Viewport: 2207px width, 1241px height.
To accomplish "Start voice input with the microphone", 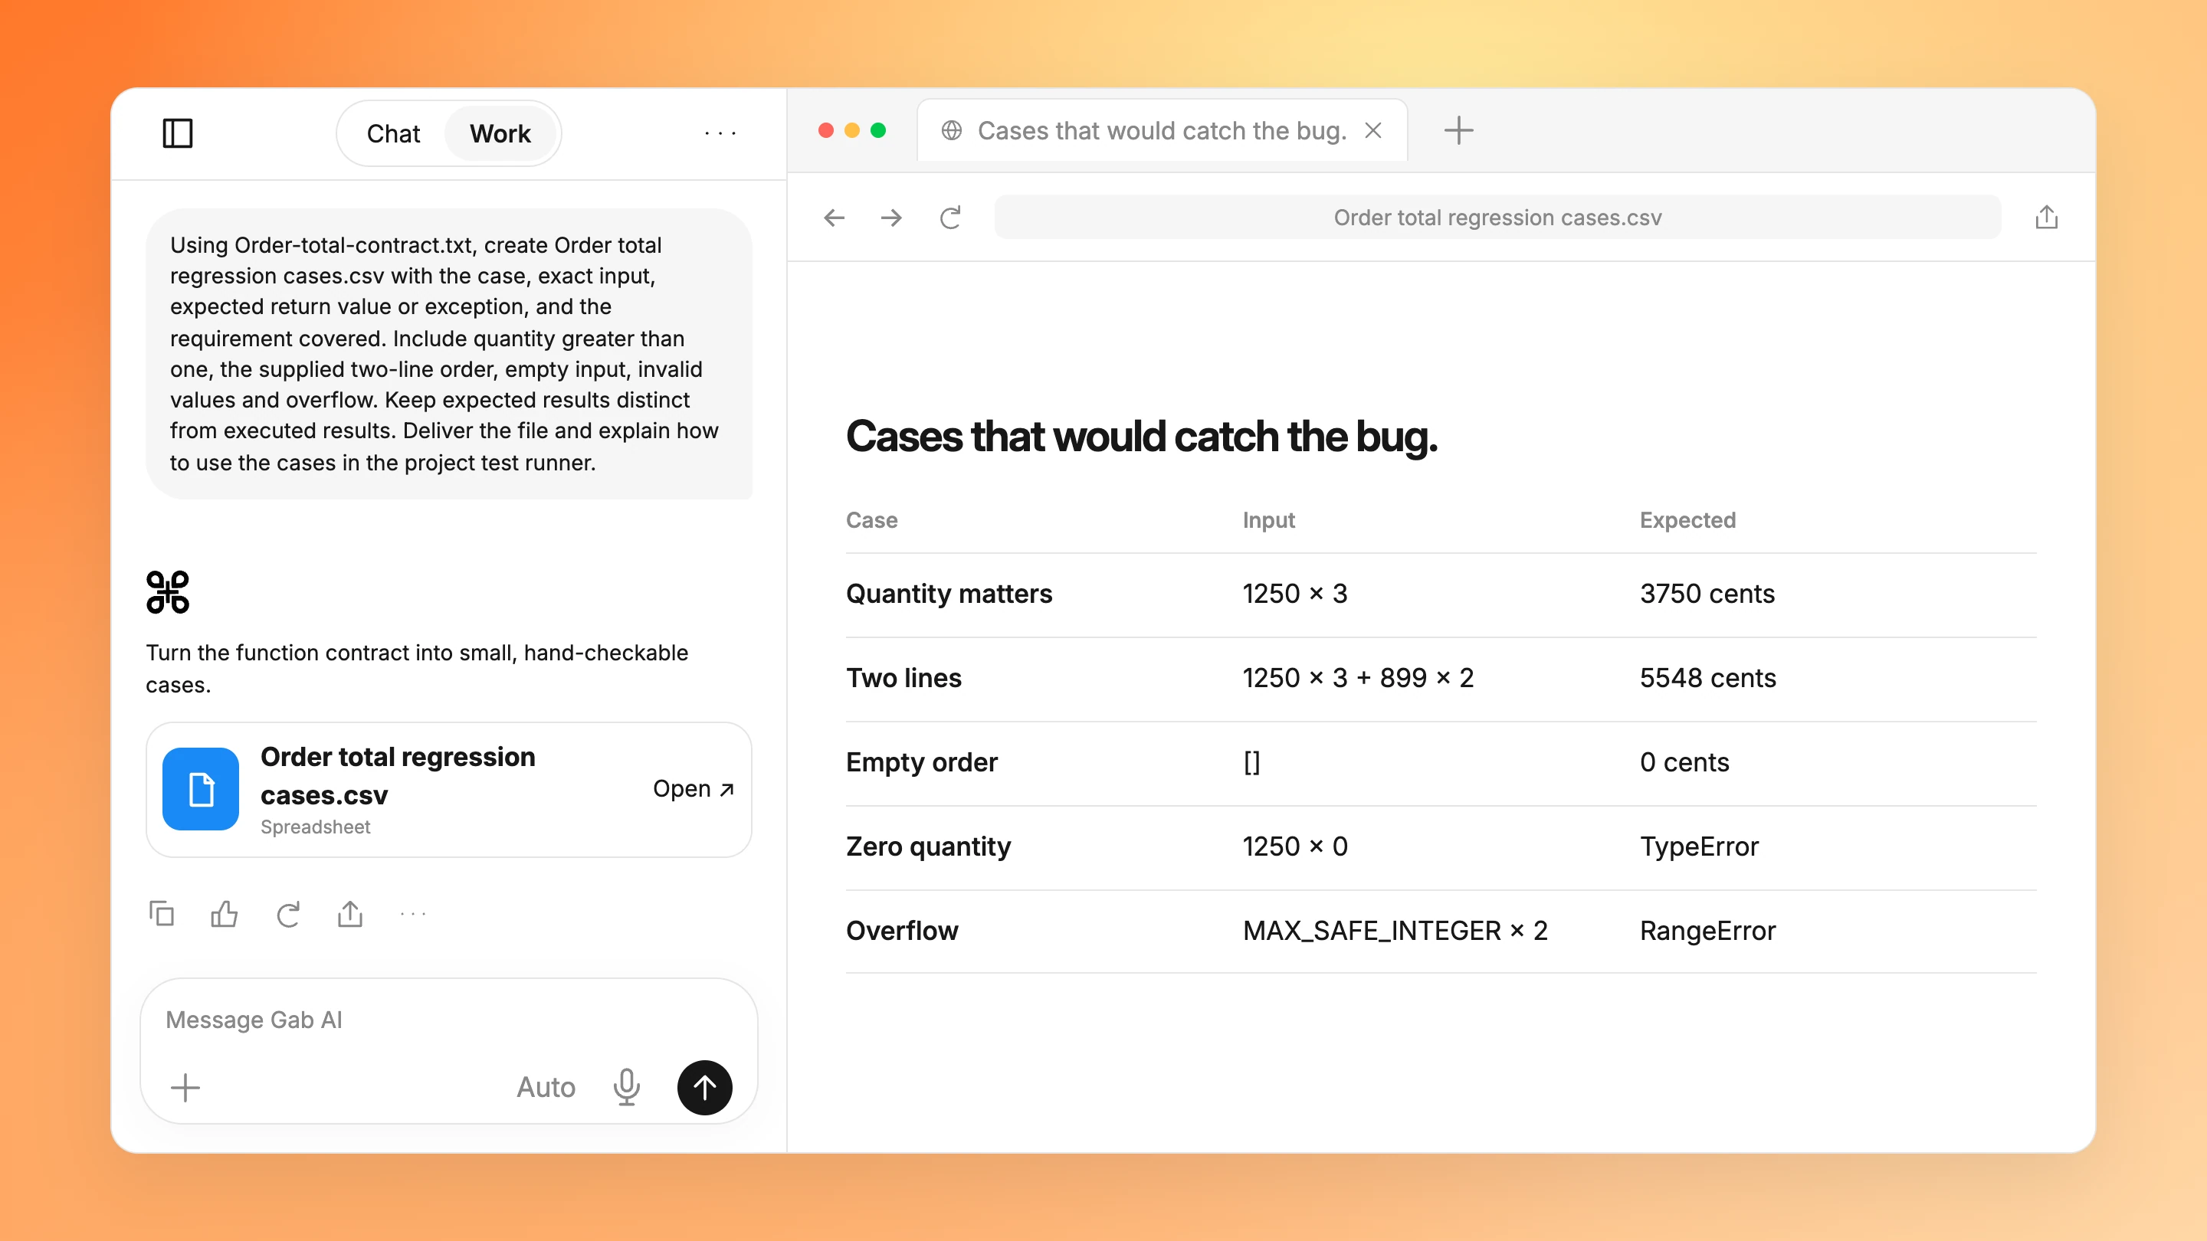I will 626,1088.
